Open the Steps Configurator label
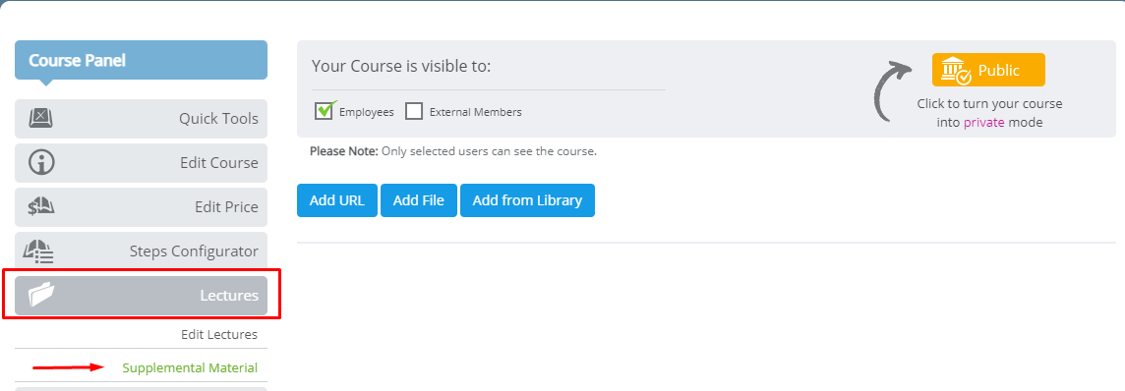This screenshot has width=1125, height=391. (x=194, y=251)
